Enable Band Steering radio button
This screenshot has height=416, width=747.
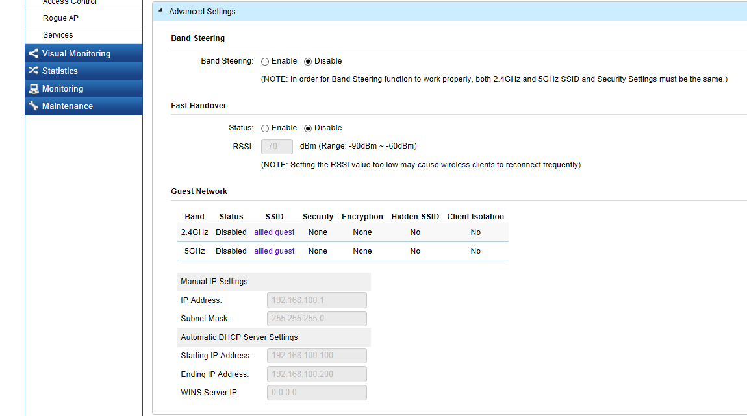click(x=265, y=62)
